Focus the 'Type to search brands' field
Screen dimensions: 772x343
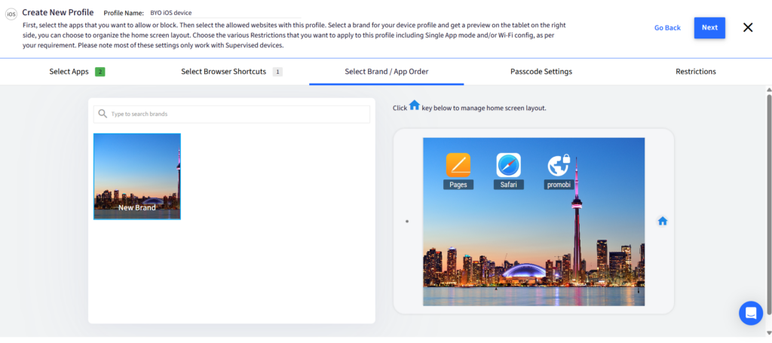click(x=237, y=115)
